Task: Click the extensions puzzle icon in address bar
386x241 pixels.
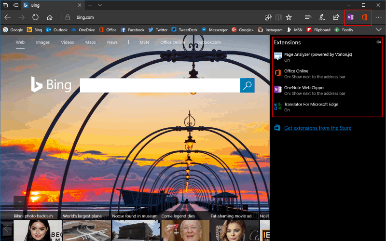Action: pos(268,17)
